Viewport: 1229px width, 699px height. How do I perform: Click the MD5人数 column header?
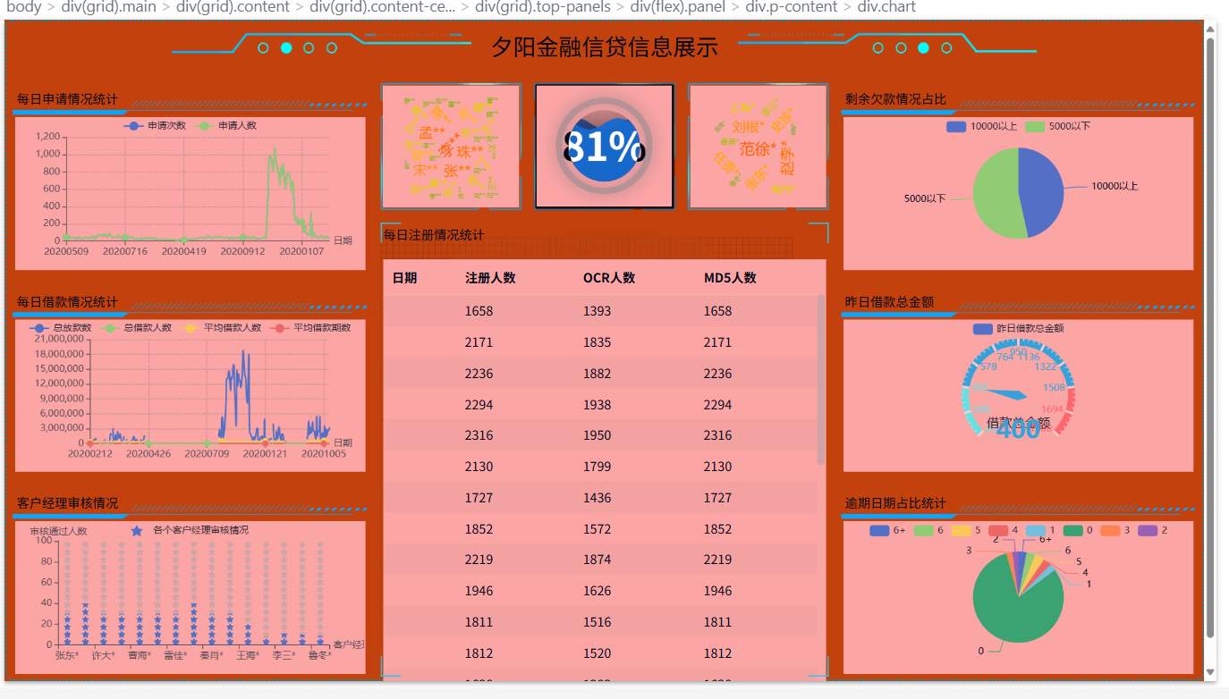tap(730, 278)
